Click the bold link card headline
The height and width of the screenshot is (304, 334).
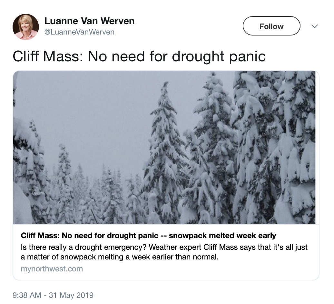148,235
